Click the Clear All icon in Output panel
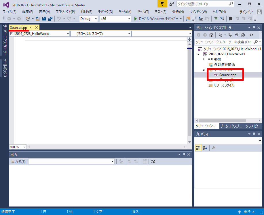This screenshot has height=215, width=264. (x=145, y=161)
